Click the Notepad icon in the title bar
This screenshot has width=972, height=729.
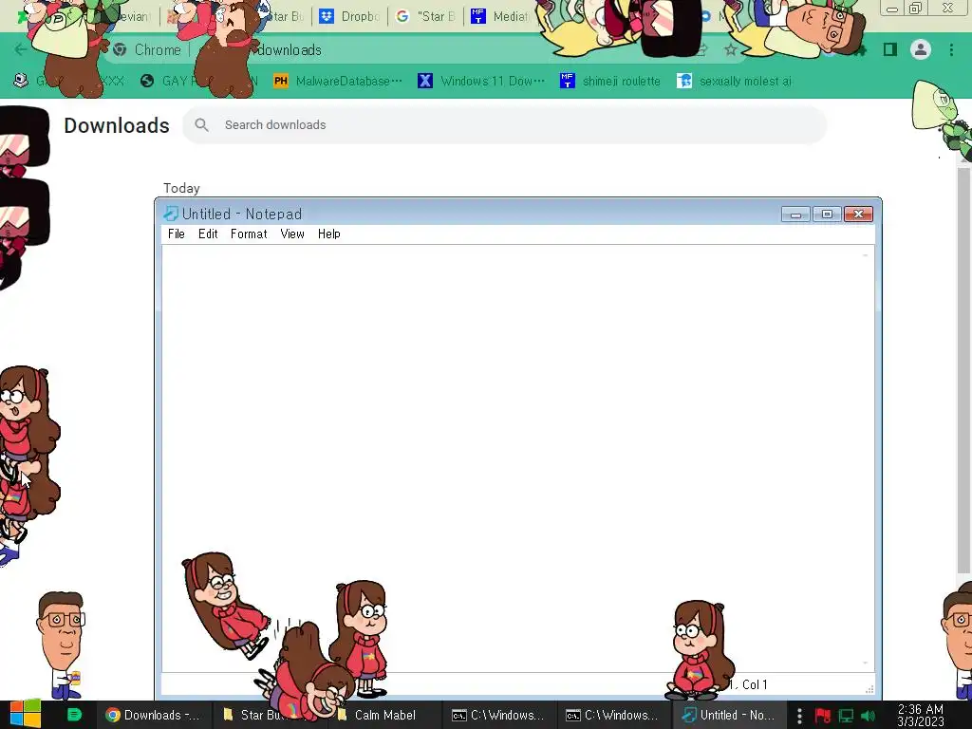point(170,214)
